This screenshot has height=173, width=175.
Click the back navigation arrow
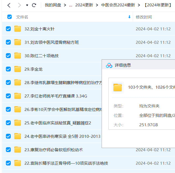[x=9, y=5]
